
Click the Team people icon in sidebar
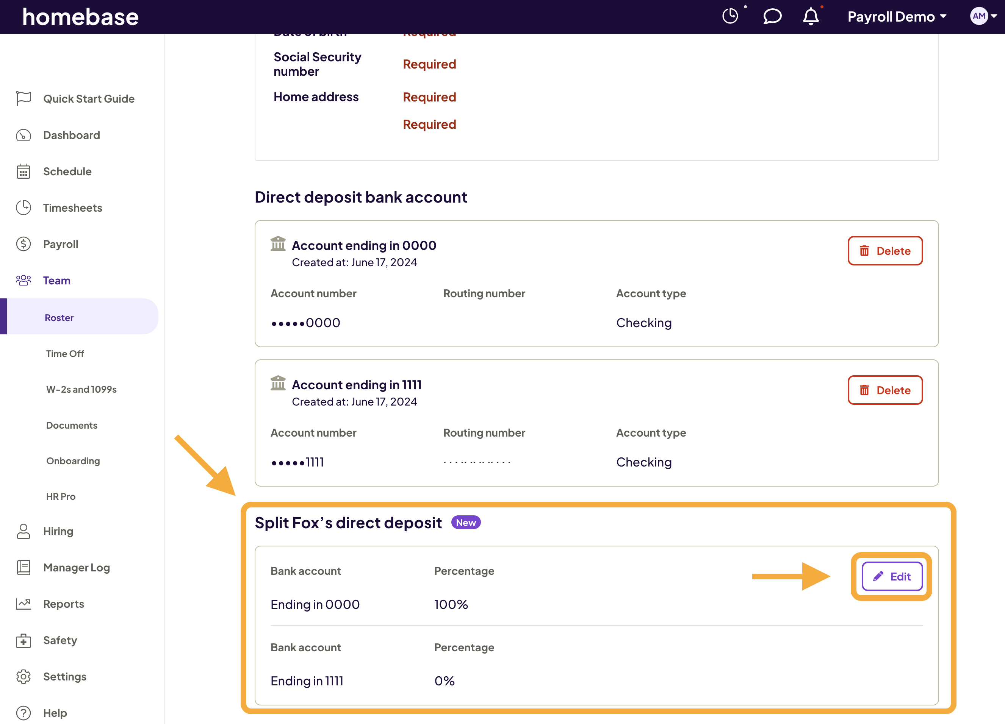[x=23, y=280]
